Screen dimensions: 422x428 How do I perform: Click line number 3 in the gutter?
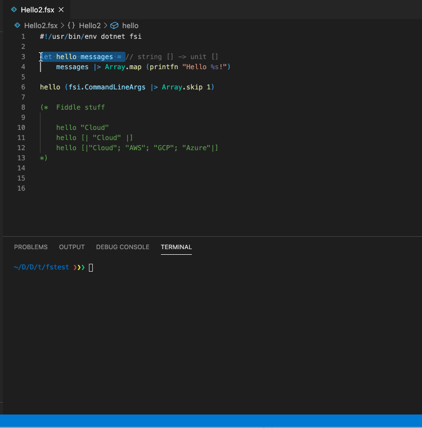pyautogui.click(x=23, y=57)
